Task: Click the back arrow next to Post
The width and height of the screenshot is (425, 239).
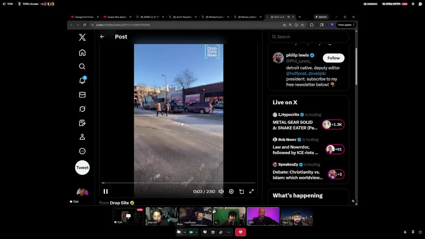Action: pyautogui.click(x=102, y=37)
